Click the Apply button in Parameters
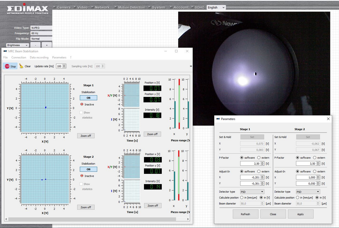339x228 pixels. 301,214
